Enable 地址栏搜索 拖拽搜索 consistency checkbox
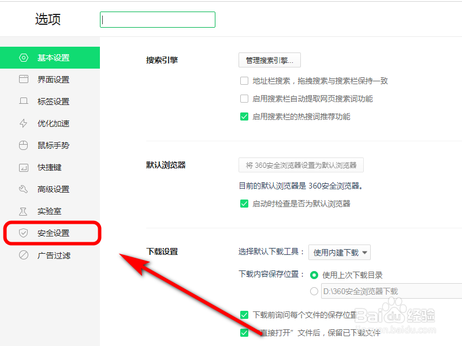The width and height of the screenshot is (462, 346). pyautogui.click(x=244, y=81)
